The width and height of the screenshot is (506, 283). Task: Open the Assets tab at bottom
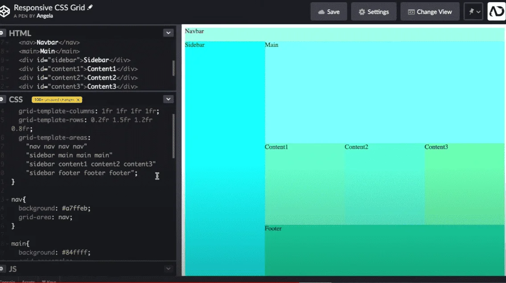29,281
